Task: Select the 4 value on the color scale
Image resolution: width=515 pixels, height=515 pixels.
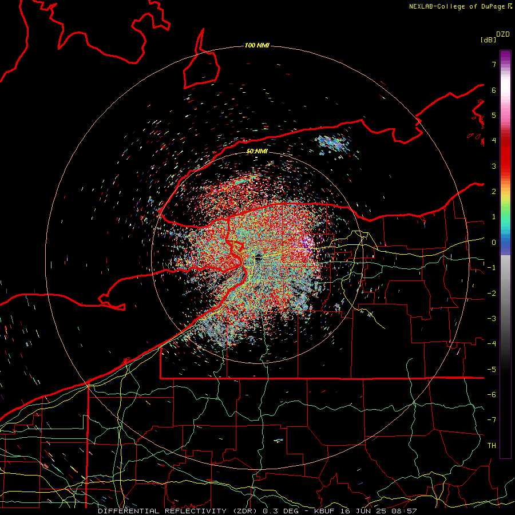Action: (x=494, y=141)
